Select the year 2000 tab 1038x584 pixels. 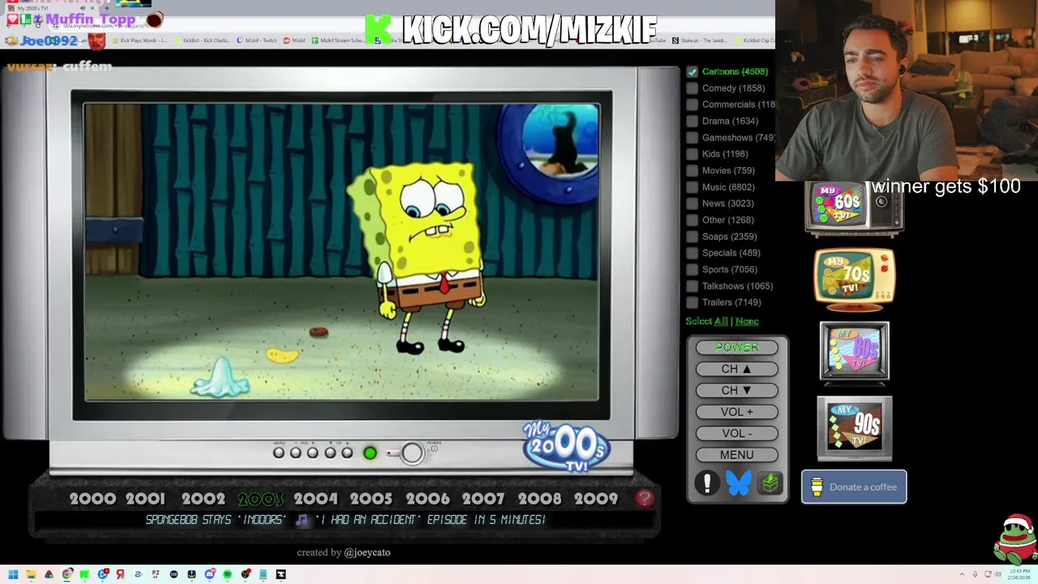pos(92,499)
